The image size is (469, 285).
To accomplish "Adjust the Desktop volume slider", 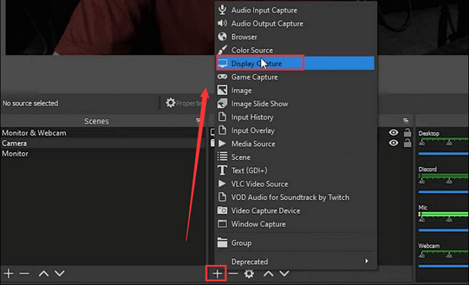I will (443, 154).
